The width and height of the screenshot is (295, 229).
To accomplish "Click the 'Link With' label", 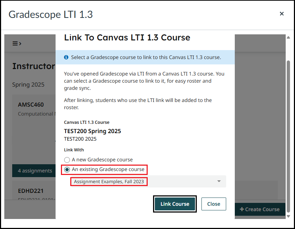I will (x=74, y=150).
